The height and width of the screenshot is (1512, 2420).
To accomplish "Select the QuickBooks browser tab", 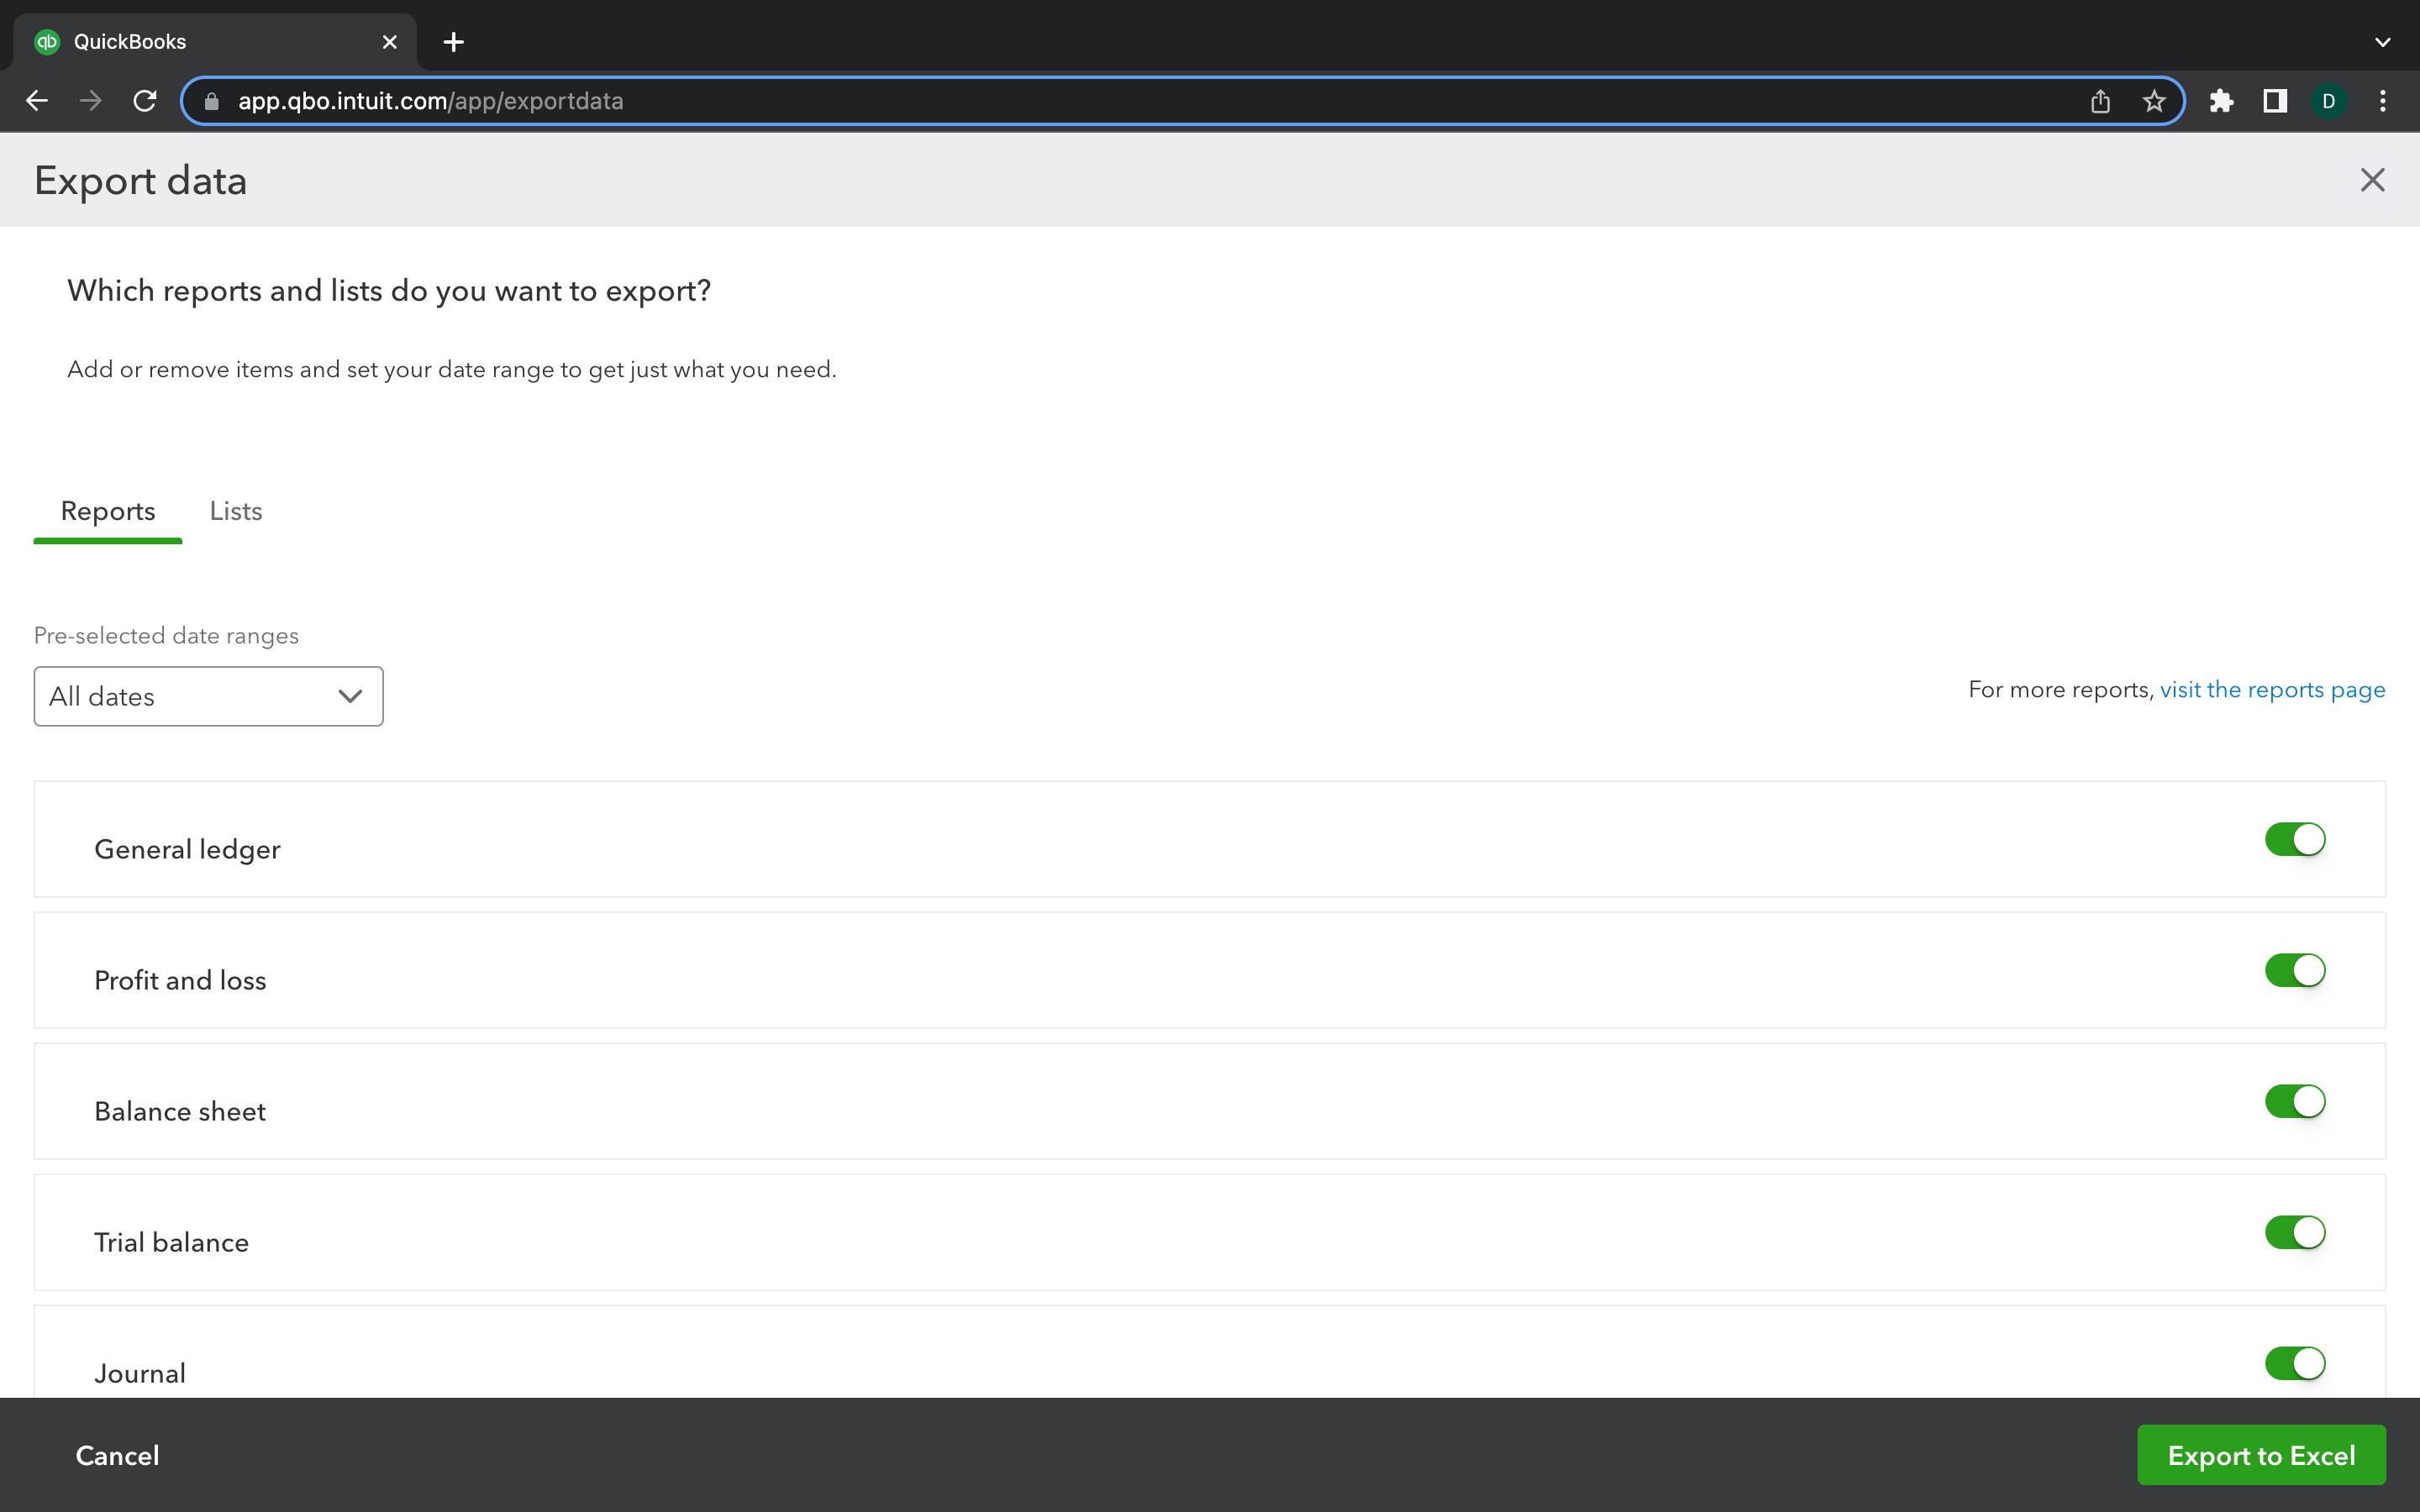I will click(x=215, y=42).
